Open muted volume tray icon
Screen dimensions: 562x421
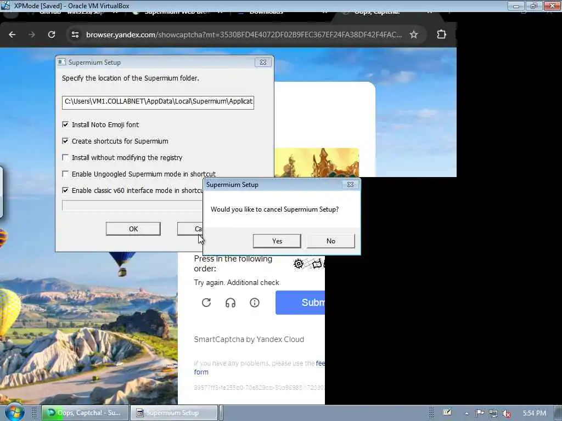[x=506, y=413]
